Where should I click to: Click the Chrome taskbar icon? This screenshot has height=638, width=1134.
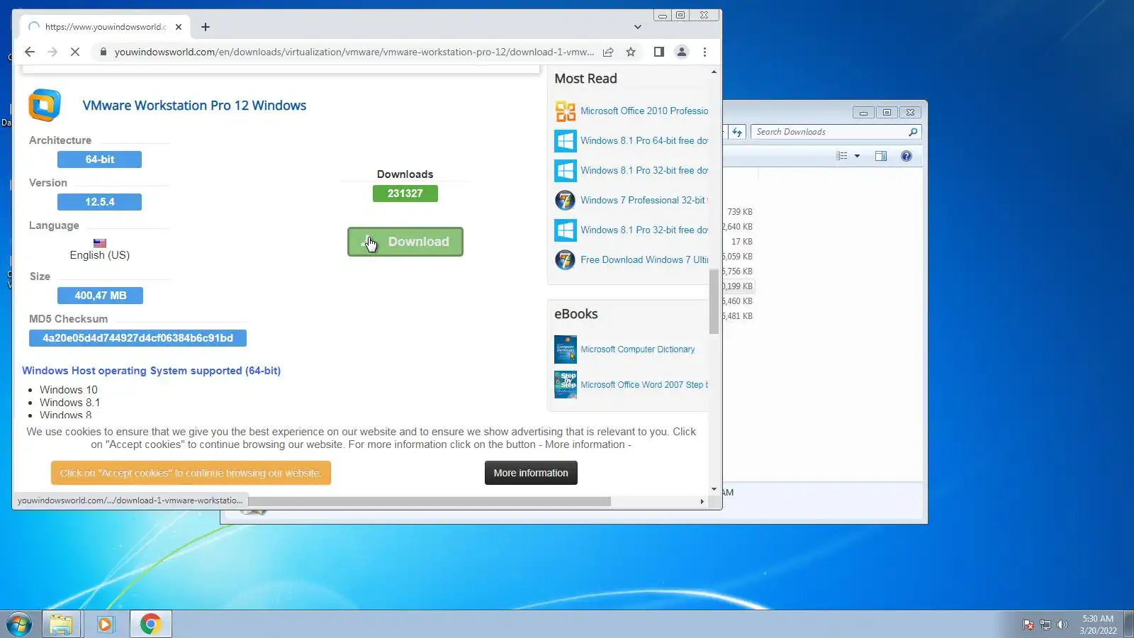point(150,625)
